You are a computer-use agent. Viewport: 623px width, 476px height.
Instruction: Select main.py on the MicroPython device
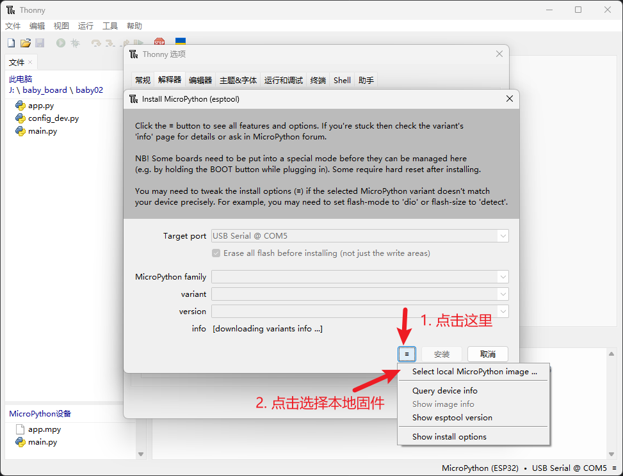point(42,442)
